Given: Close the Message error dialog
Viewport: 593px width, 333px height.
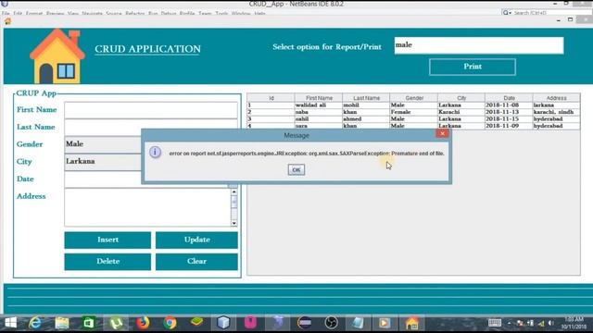Looking at the screenshot, I should (x=442, y=133).
